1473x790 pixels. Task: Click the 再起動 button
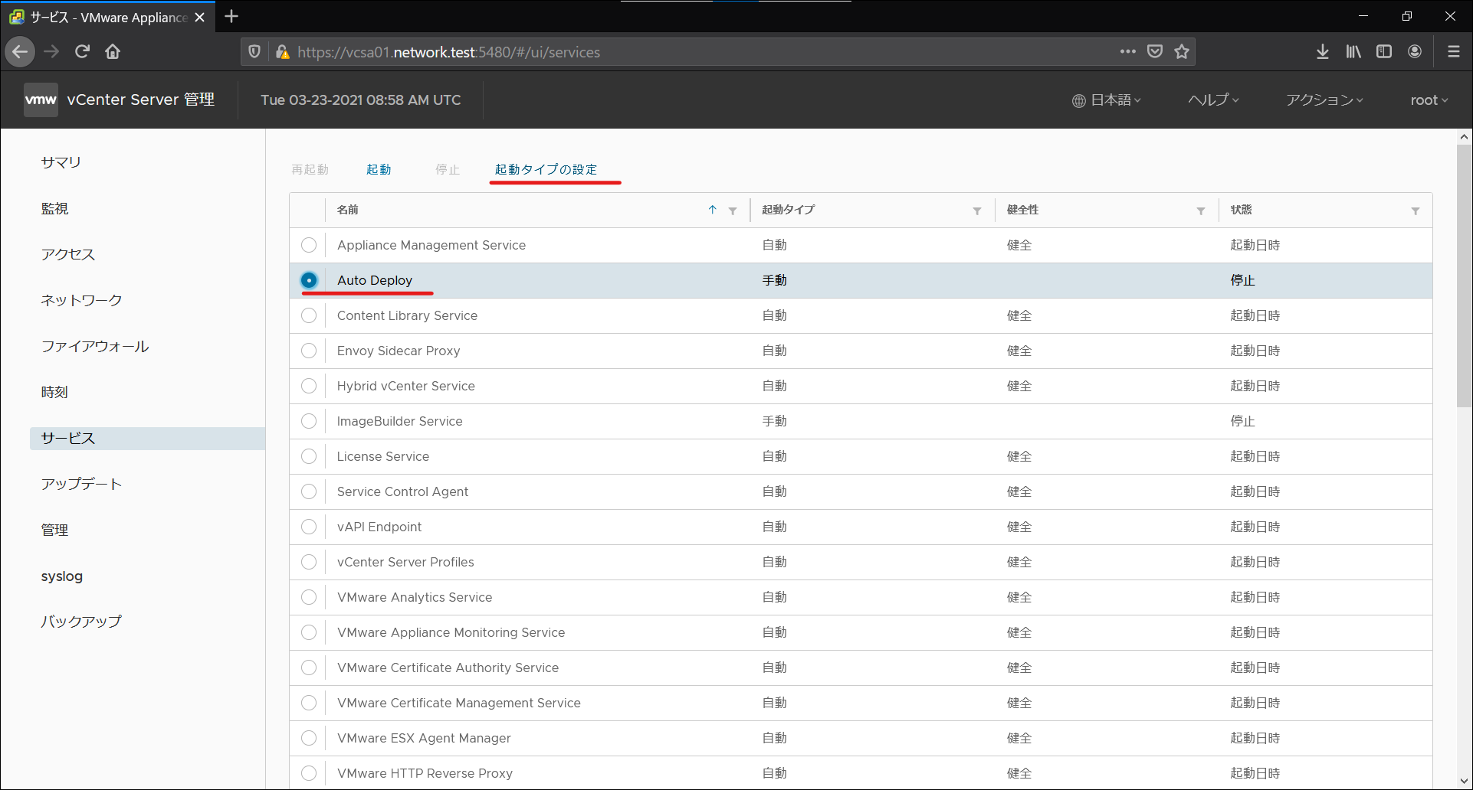click(310, 169)
